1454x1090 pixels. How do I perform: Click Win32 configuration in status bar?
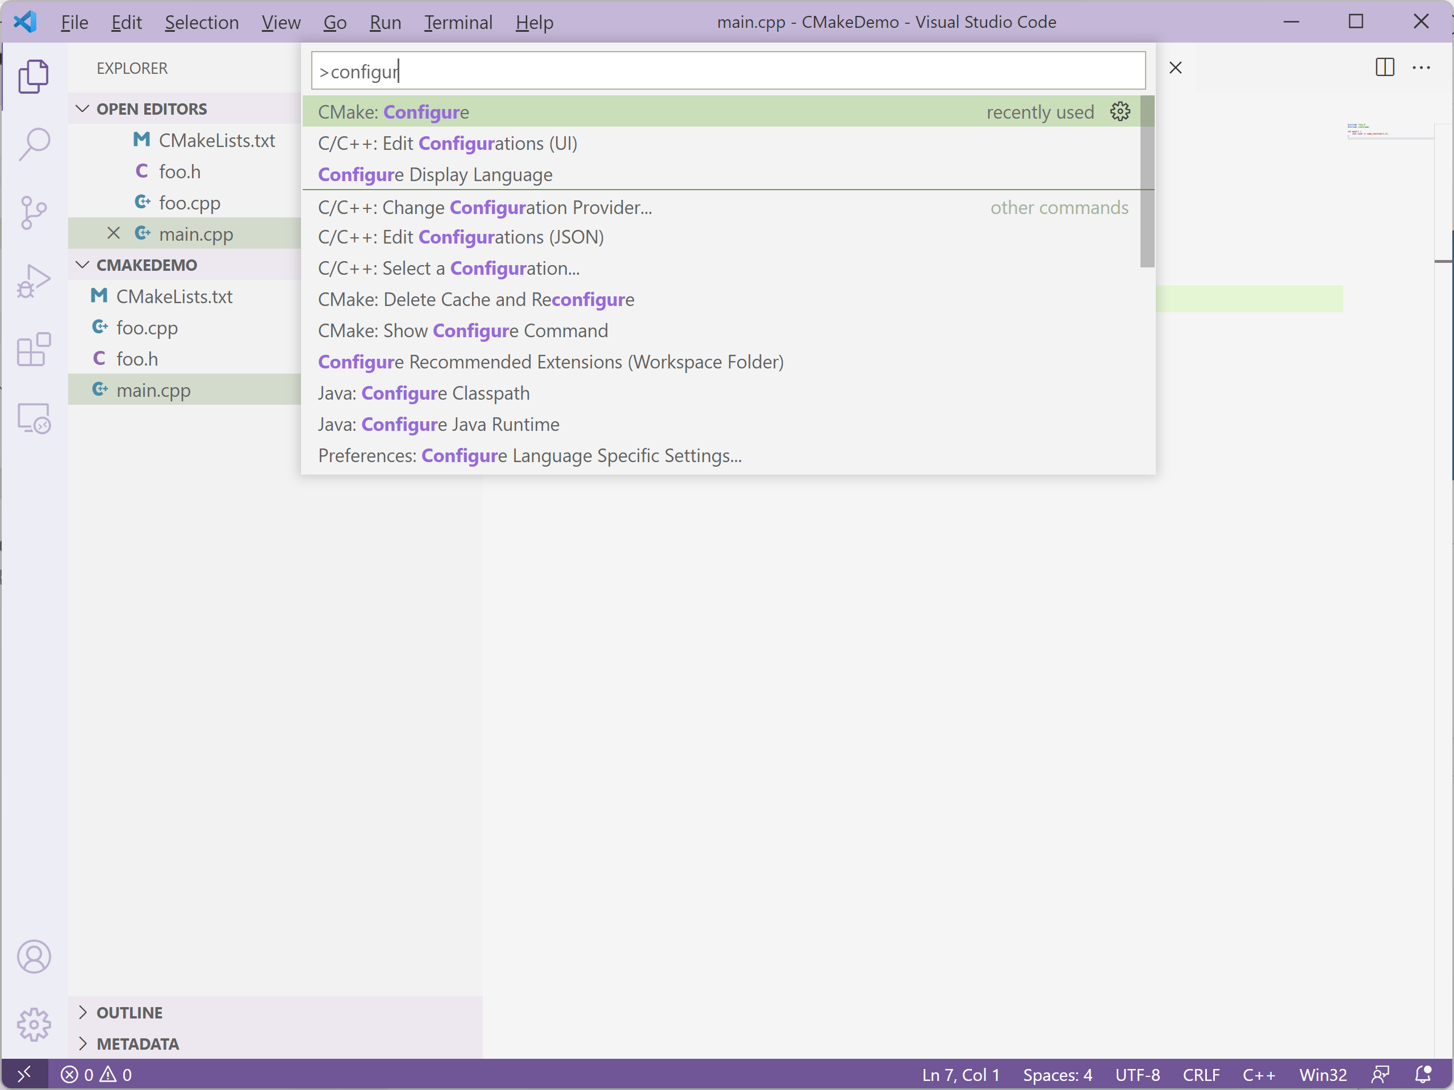(x=1323, y=1075)
